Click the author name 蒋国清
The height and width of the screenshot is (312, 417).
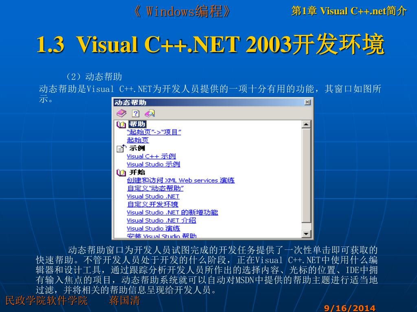point(125,300)
